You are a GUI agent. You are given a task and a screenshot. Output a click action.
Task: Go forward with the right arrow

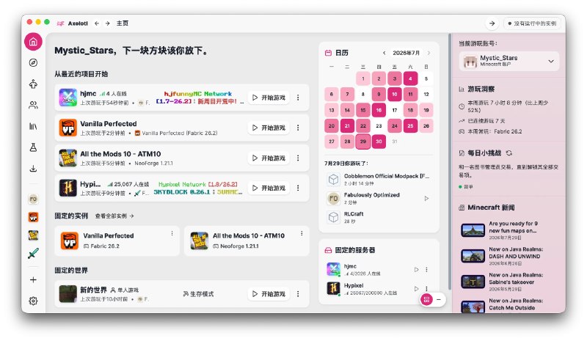point(107,23)
